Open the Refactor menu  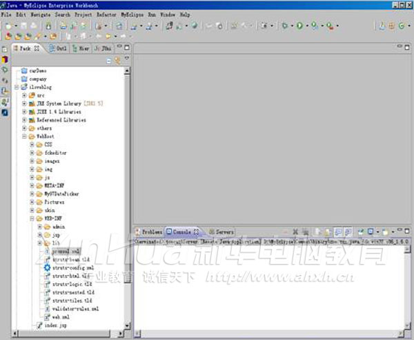click(106, 14)
